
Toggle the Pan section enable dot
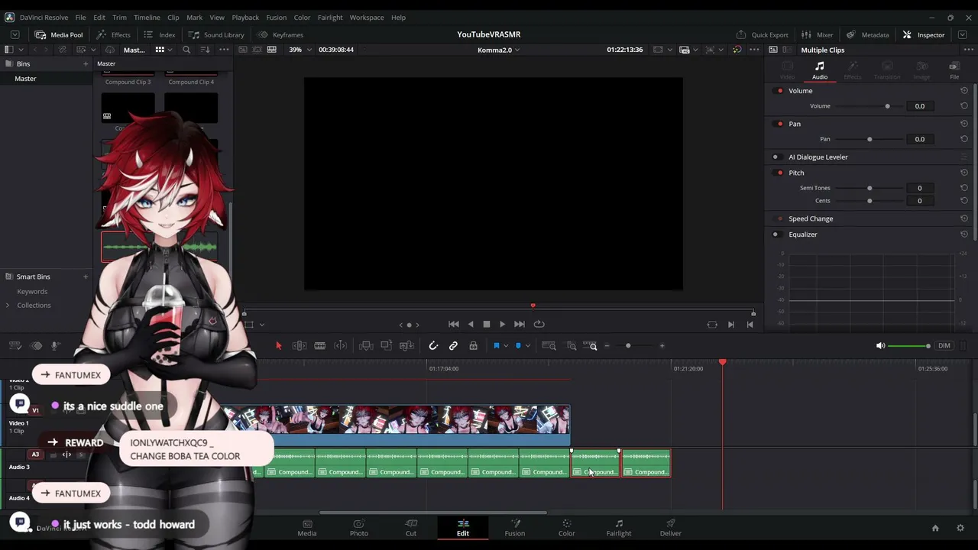click(x=779, y=124)
